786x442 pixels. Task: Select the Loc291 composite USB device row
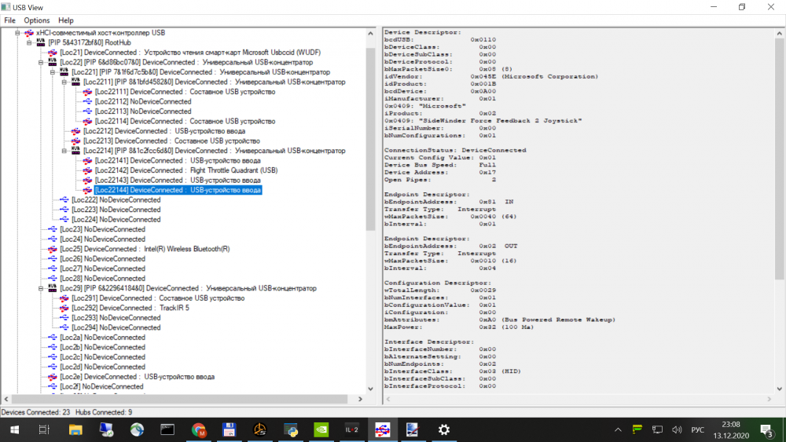click(x=158, y=298)
